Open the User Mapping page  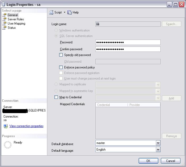click(x=16, y=24)
